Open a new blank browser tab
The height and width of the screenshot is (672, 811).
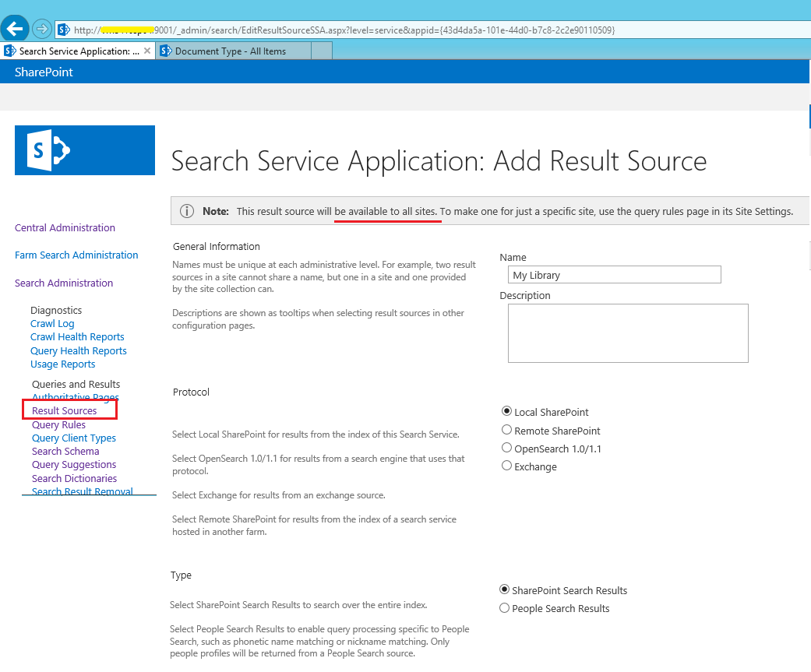322,51
